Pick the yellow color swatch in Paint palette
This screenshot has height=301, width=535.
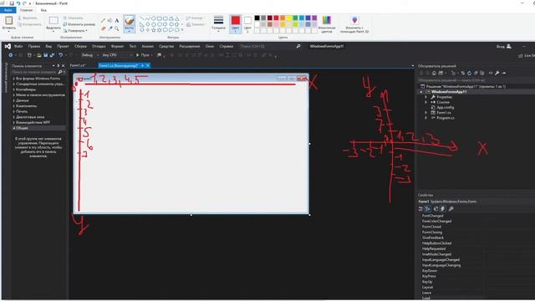click(x=289, y=18)
